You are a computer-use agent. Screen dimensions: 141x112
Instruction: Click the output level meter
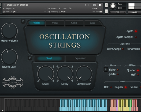pyautogui.click(x=135, y=6)
